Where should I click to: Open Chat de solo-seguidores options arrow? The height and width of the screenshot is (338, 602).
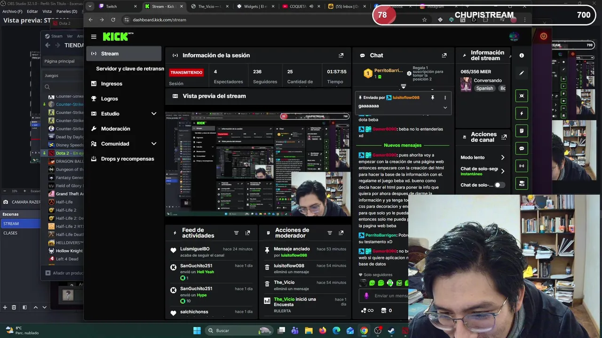[x=502, y=171]
